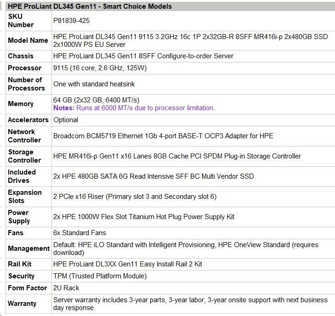Click the text One with standard heatsink
This screenshot has width=335, height=316.
(94, 84)
